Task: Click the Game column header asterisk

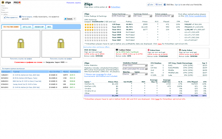Action: point(90,82)
